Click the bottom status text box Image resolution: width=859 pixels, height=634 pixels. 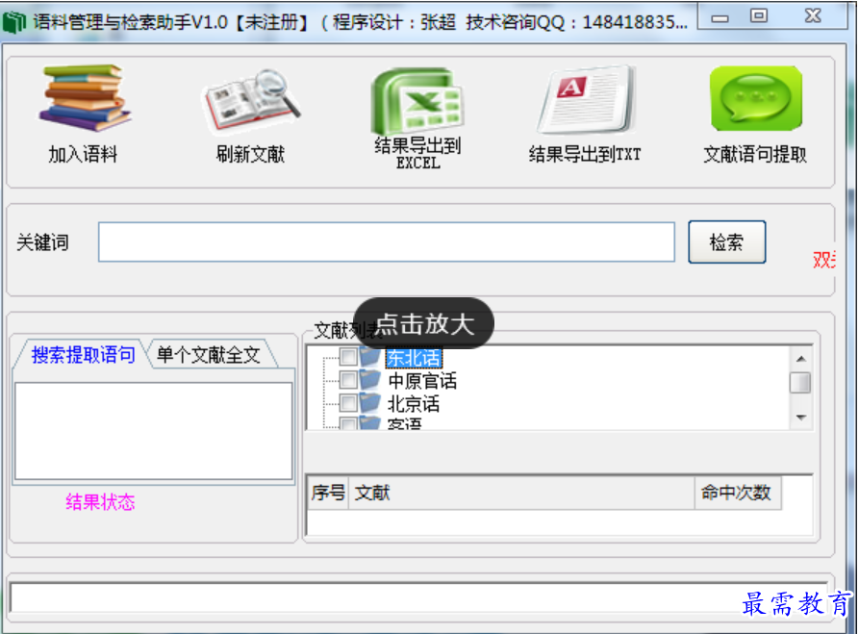click(x=418, y=597)
